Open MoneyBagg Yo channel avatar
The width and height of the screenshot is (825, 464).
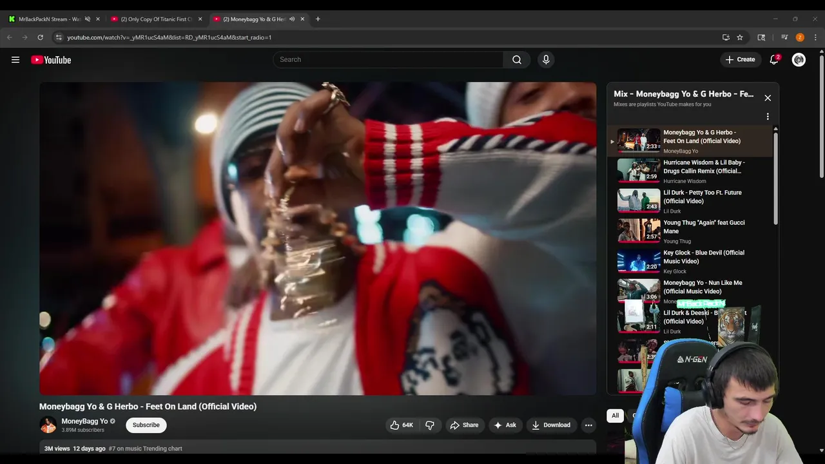pos(48,425)
